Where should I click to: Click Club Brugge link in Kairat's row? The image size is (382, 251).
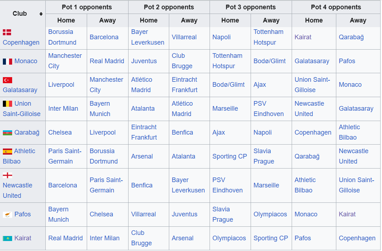[x=141, y=238]
